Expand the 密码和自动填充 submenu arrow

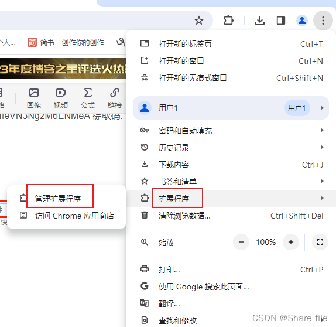pos(322,130)
